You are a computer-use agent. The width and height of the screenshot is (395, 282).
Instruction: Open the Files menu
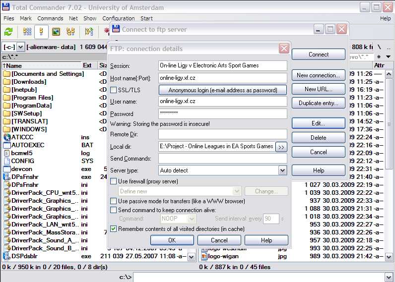pyautogui.click(x=9, y=18)
